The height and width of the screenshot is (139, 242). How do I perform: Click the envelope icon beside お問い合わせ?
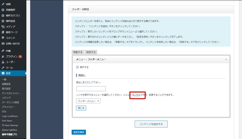(3, 44)
